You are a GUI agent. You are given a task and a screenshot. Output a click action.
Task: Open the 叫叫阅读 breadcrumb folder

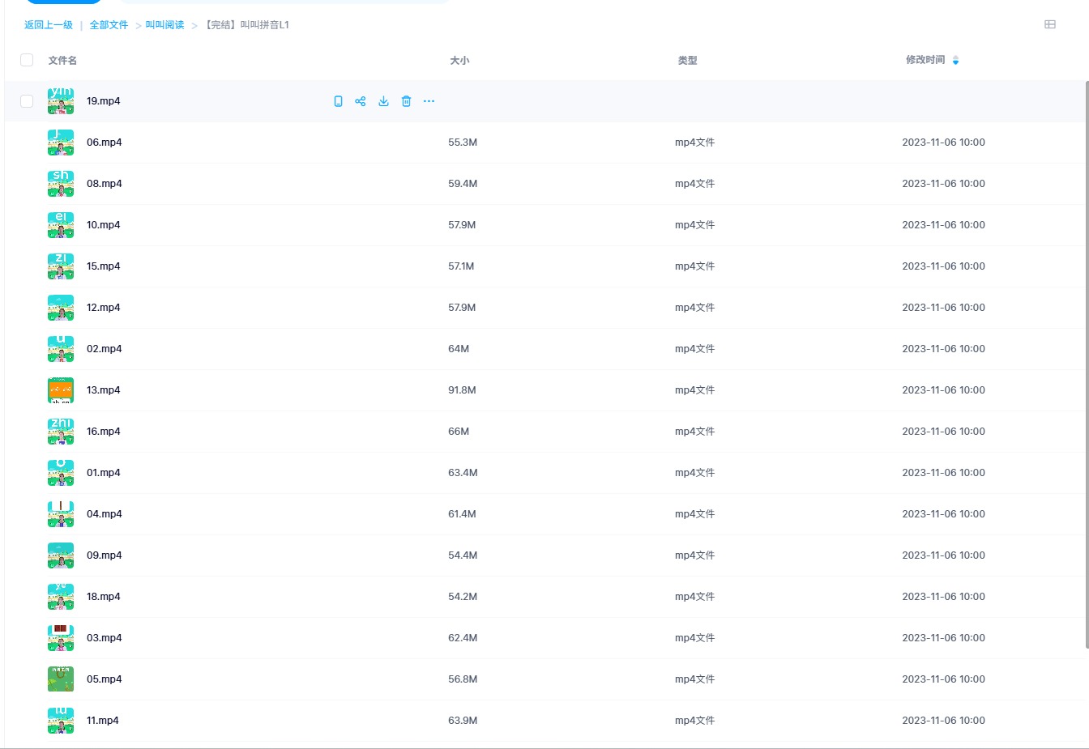click(x=164, y=25)
